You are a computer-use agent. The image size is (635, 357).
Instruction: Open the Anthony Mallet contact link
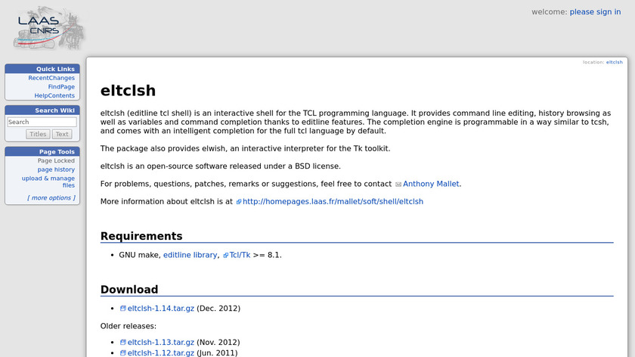(x=431, y=184)
